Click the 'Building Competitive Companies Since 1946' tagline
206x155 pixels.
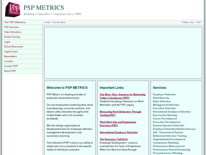(x=52, y=14)
